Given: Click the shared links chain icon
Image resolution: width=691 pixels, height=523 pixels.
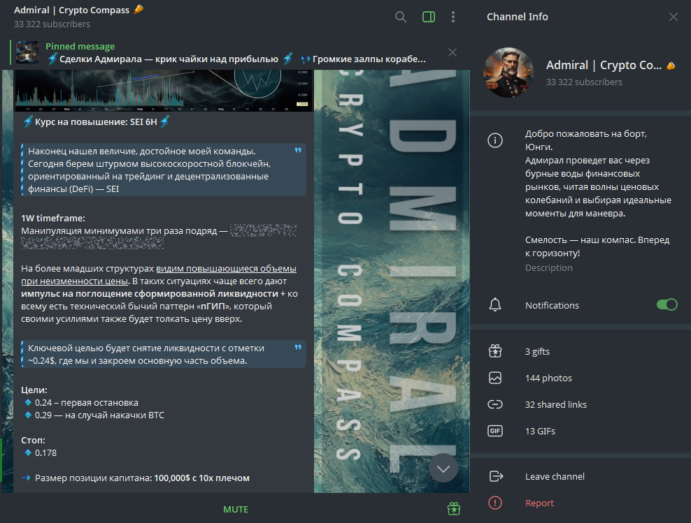Looking at the screenshot, I should (x=495, y=404).
